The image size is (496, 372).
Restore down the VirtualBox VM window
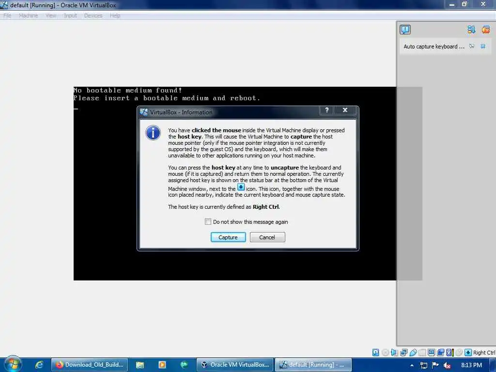tap(465, 4)
